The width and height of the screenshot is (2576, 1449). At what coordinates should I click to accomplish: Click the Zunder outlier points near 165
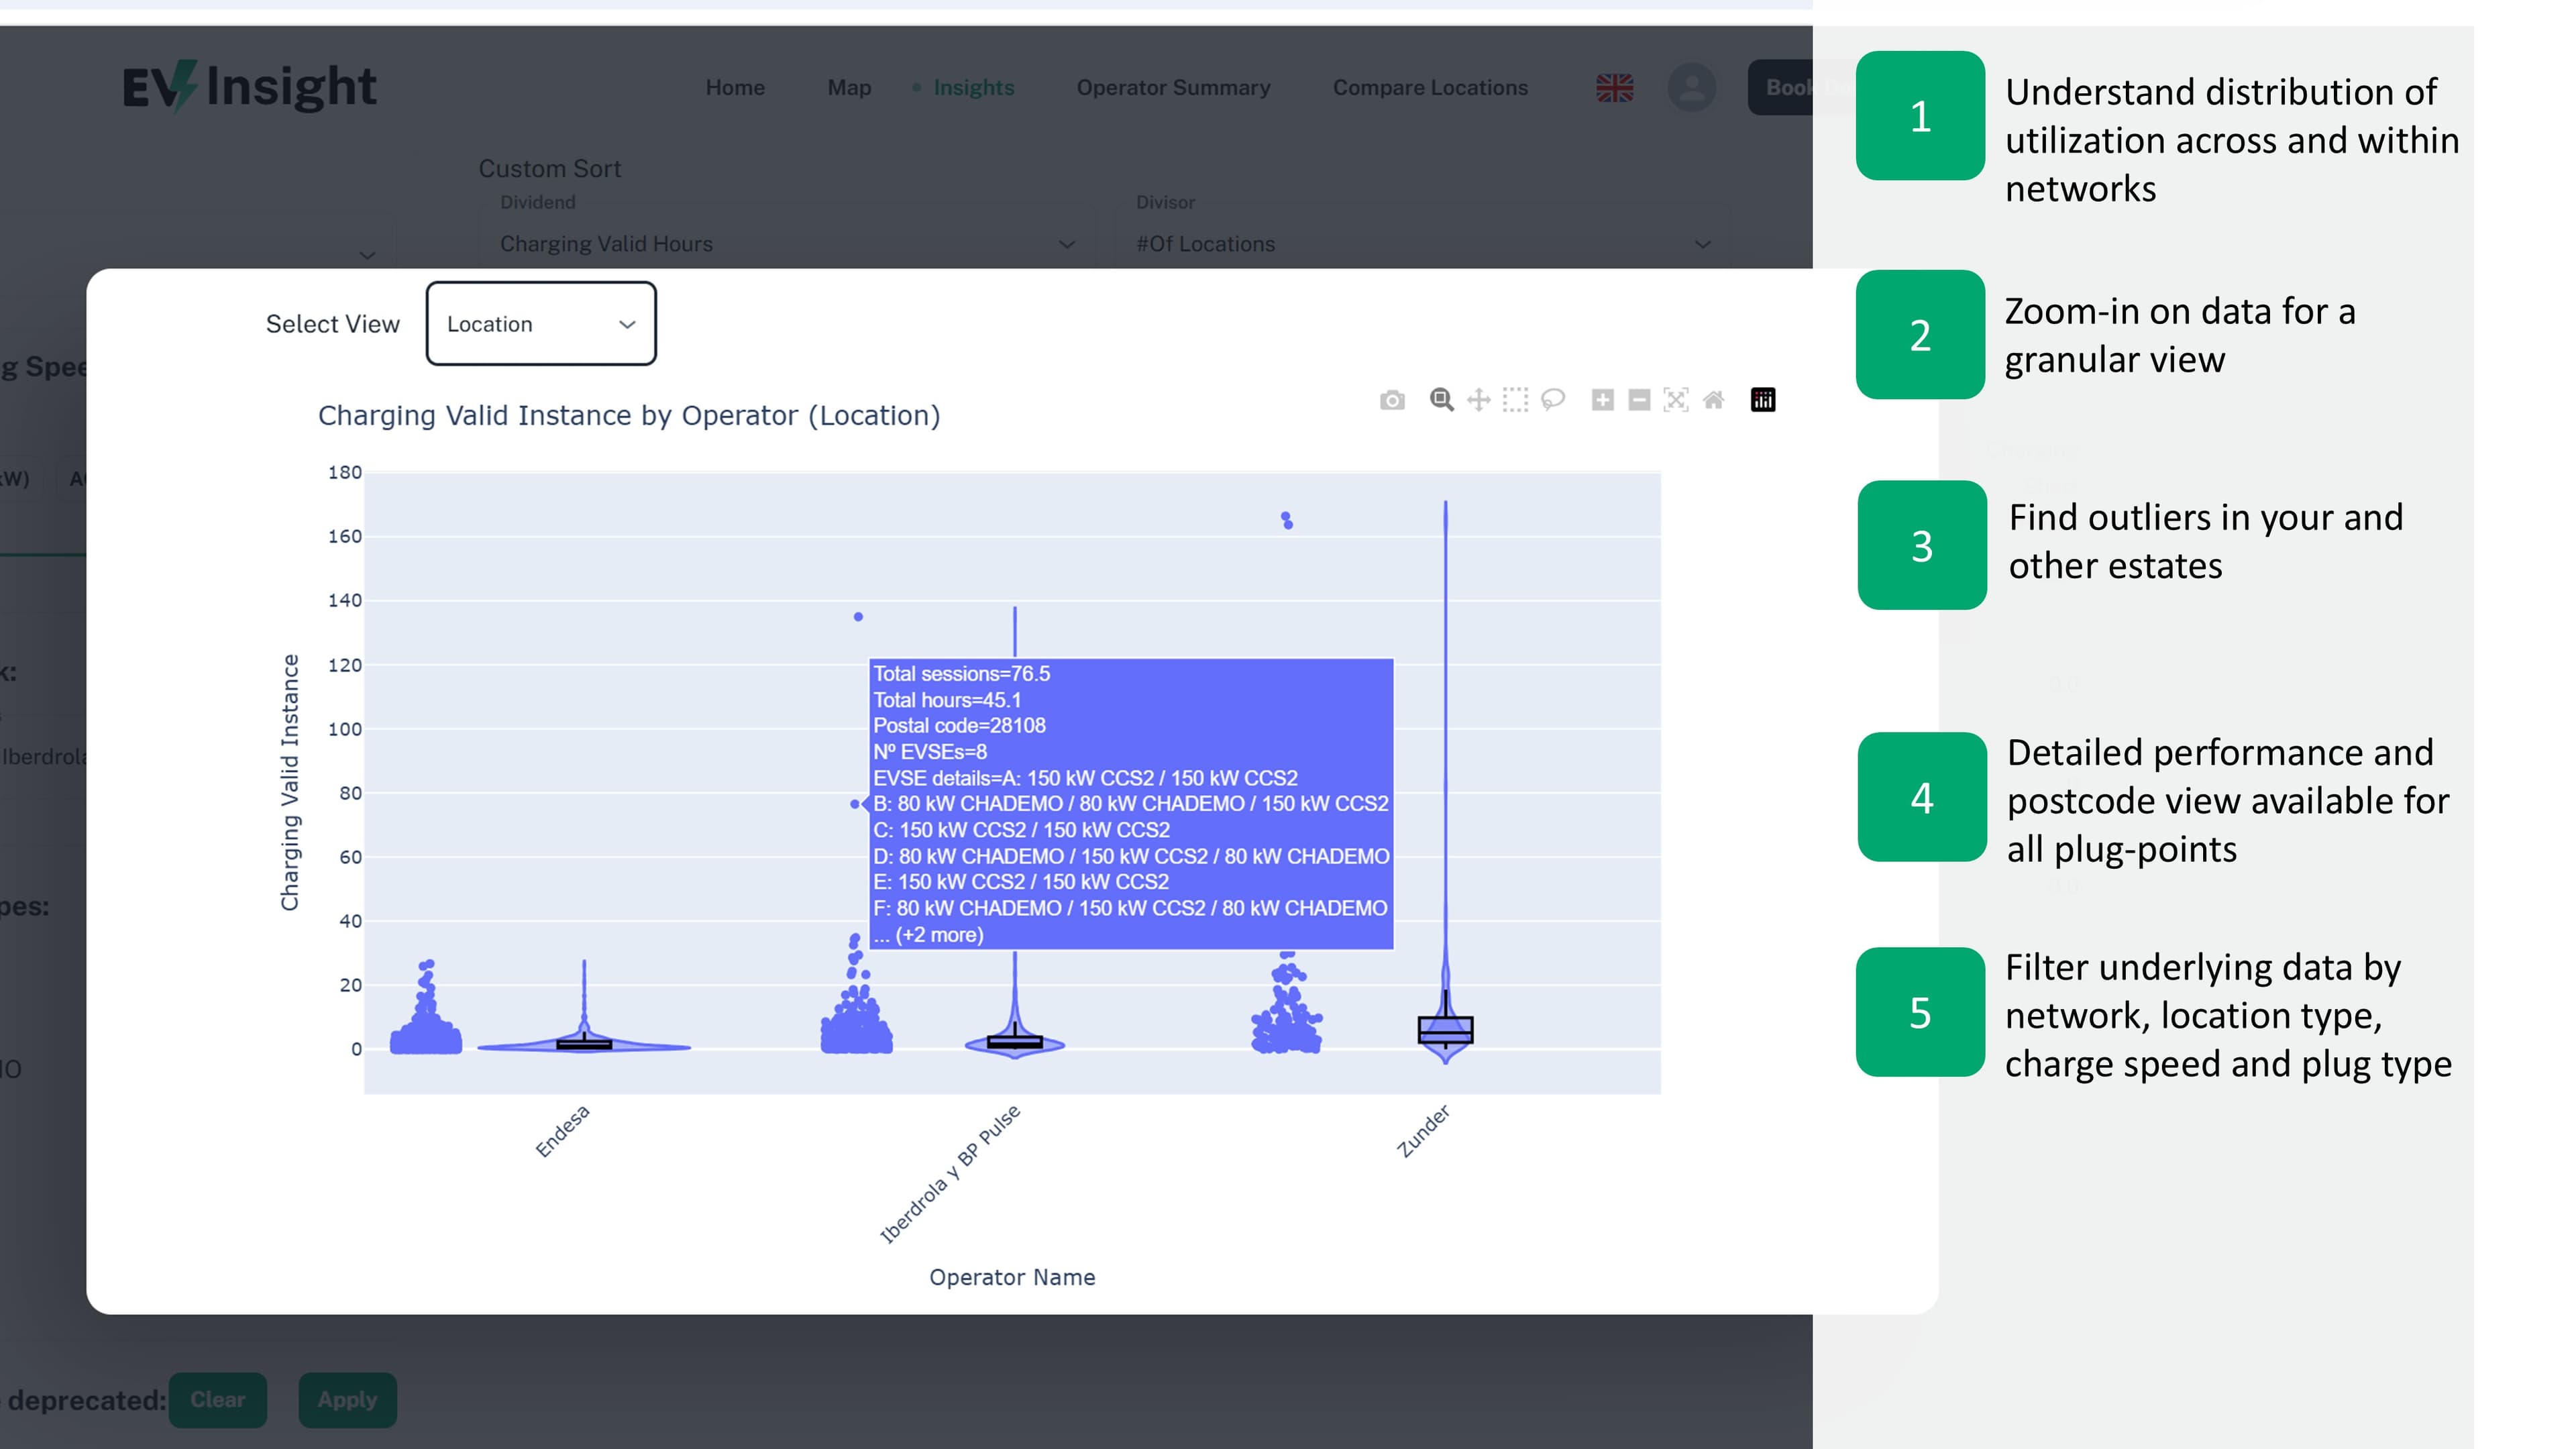1287,520
